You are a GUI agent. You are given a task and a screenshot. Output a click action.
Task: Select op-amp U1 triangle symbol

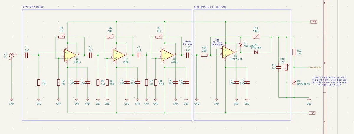coord(70,55)
